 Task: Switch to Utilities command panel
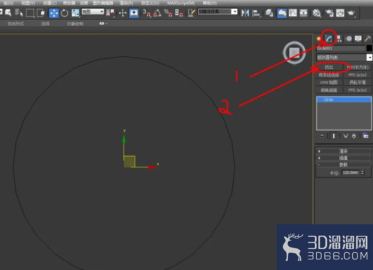click(368, 39)
